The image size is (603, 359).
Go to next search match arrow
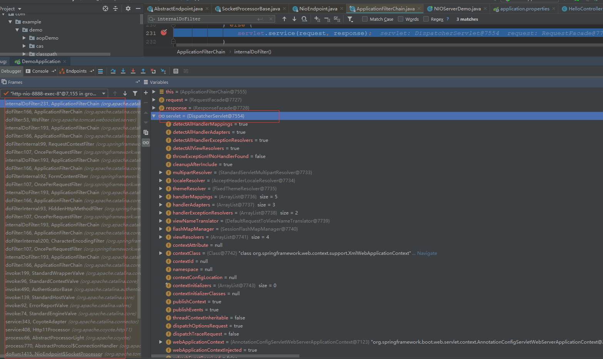294,19
